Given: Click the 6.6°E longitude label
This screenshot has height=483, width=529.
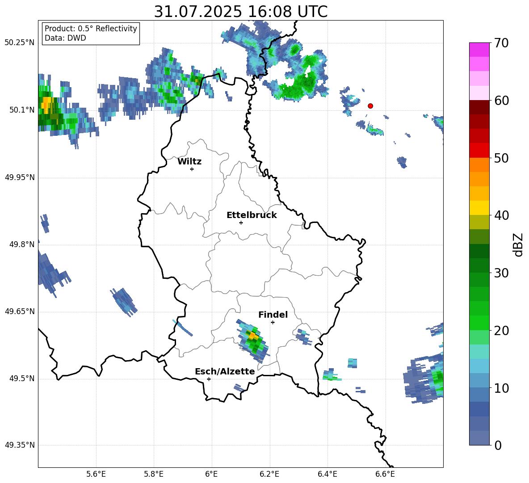Looking at the screenshot, I should coord(385,474).
